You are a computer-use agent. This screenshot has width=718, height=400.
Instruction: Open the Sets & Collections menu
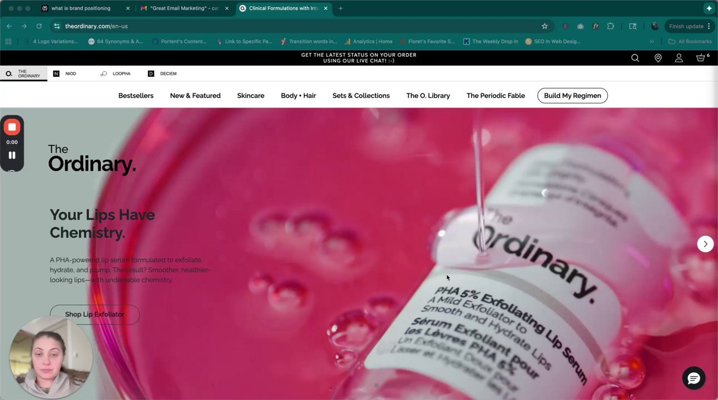click(361, 96)
